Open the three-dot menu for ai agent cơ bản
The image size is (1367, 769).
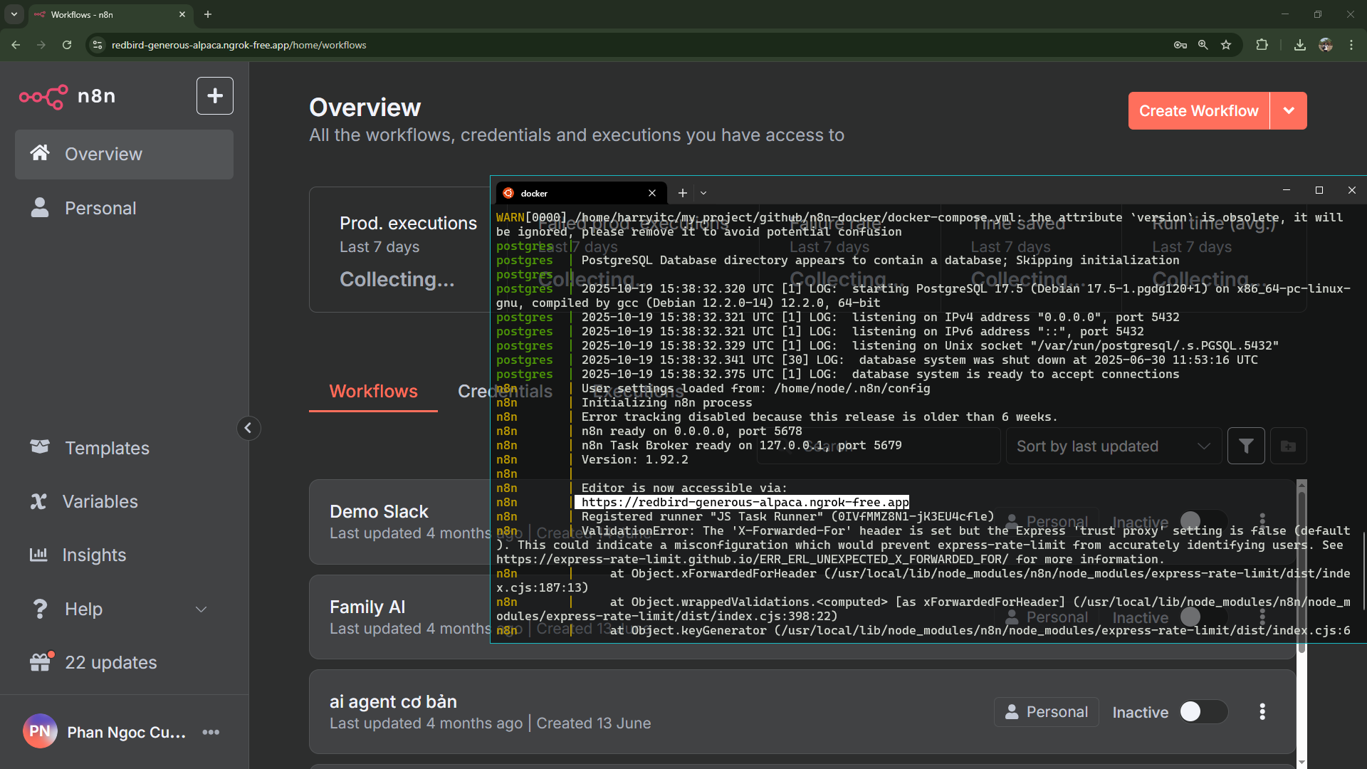tap(1262, 712)
